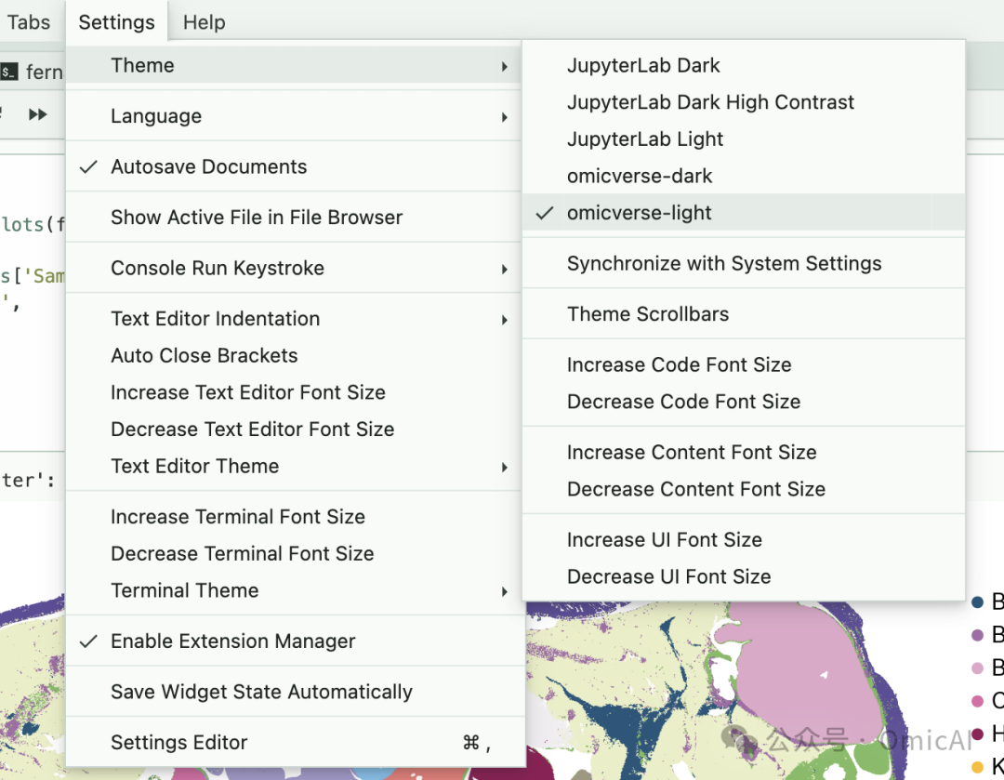Expand the Text Editor Theme submenu
The image size is (1004, 780).
tap(293, 466)
